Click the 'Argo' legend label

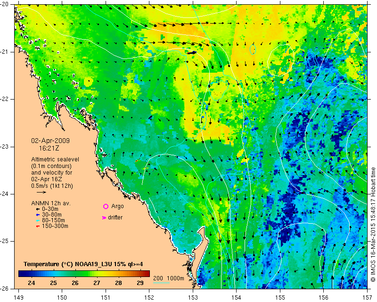coord(117,206)
